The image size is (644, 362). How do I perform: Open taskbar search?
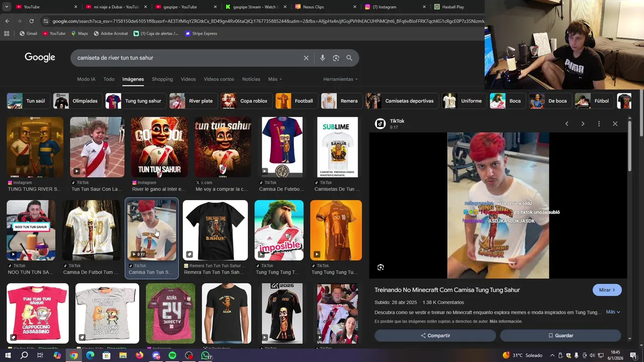click(x=24, y=355)
